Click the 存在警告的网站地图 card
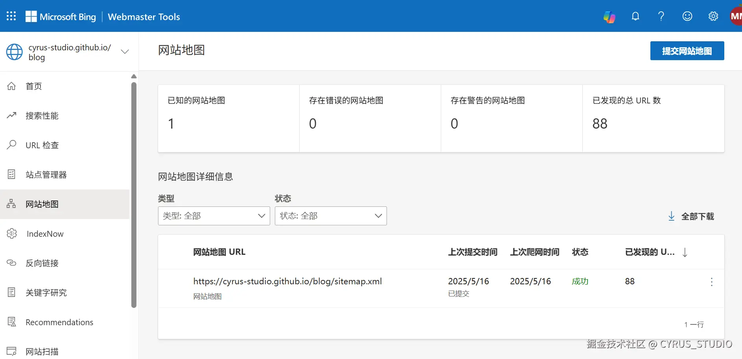Viewport: 742px width, 359px height. (x=512, y=118)
